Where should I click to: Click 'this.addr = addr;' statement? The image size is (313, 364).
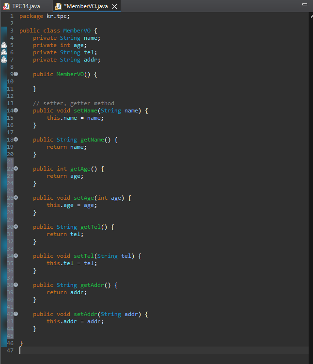[x=75, y=321]
